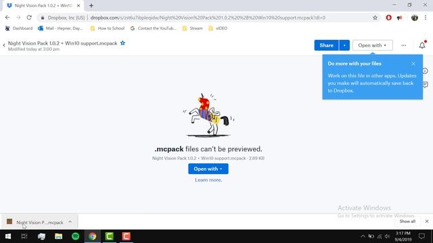Open the Stream bookmark folder
The image size is (433, 243).
pos(193,28)
